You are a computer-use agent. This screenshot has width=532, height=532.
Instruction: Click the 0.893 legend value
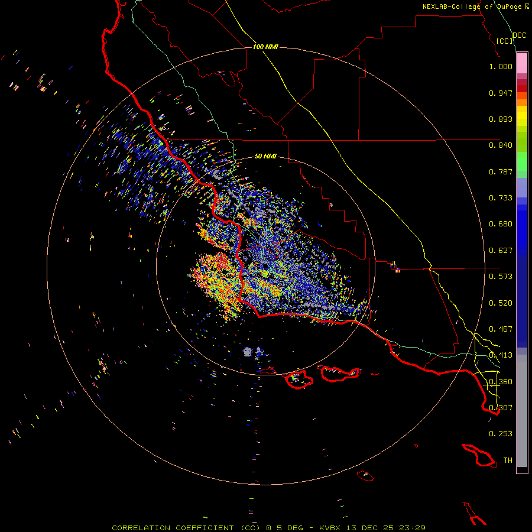pyautogui.click(x=501, y=119)
